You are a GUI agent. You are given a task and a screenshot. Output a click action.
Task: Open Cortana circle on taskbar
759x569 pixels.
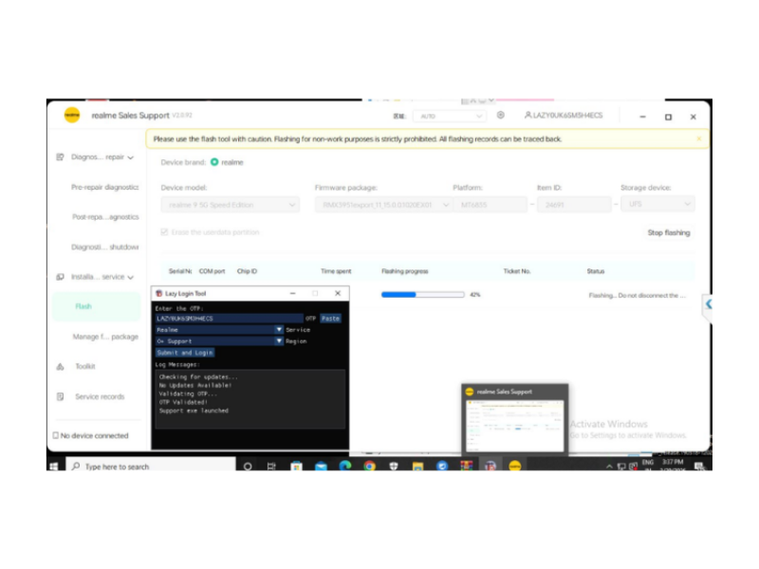[x=248, y=467]
